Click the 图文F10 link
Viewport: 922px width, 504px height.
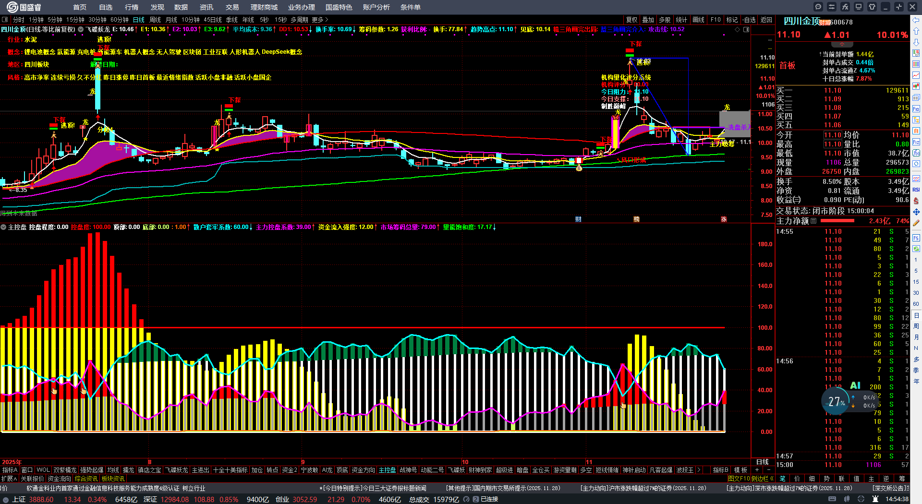point(739,479)
